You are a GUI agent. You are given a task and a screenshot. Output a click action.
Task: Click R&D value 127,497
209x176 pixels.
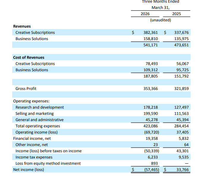pos(181,107)
